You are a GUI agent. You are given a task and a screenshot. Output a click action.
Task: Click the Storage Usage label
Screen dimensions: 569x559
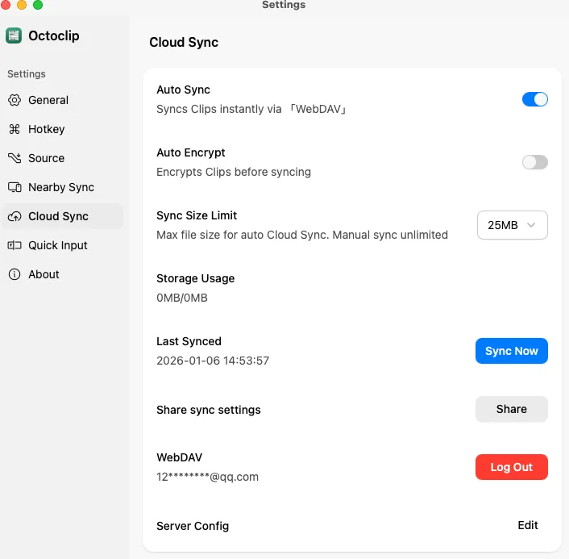coord(195,278)
